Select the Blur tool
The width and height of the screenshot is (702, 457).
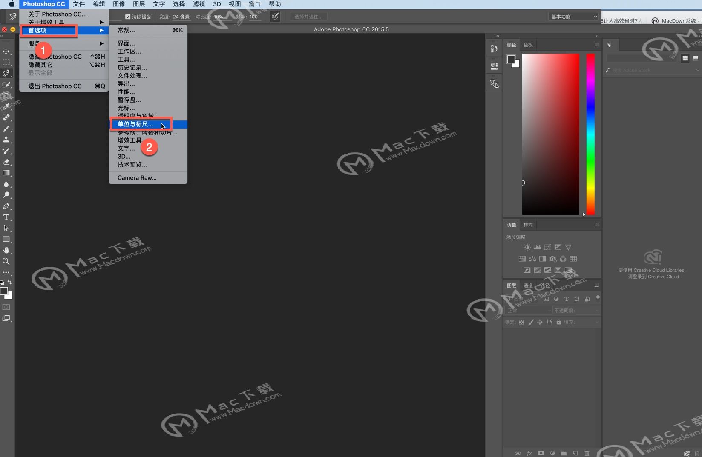pos(6,184)
